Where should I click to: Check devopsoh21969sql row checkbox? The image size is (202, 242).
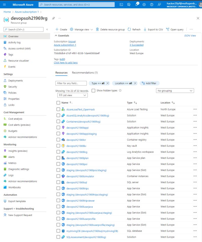pos(58,182)
